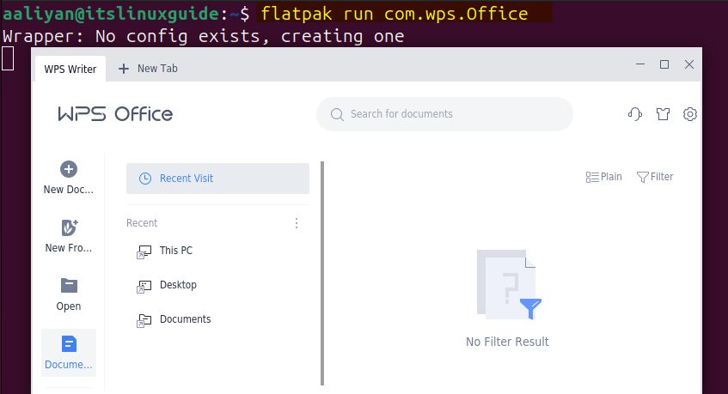This screenshot has width=728, height=394.
Task: Click the Desktop shortcut icon
Action: click(144, 286)
